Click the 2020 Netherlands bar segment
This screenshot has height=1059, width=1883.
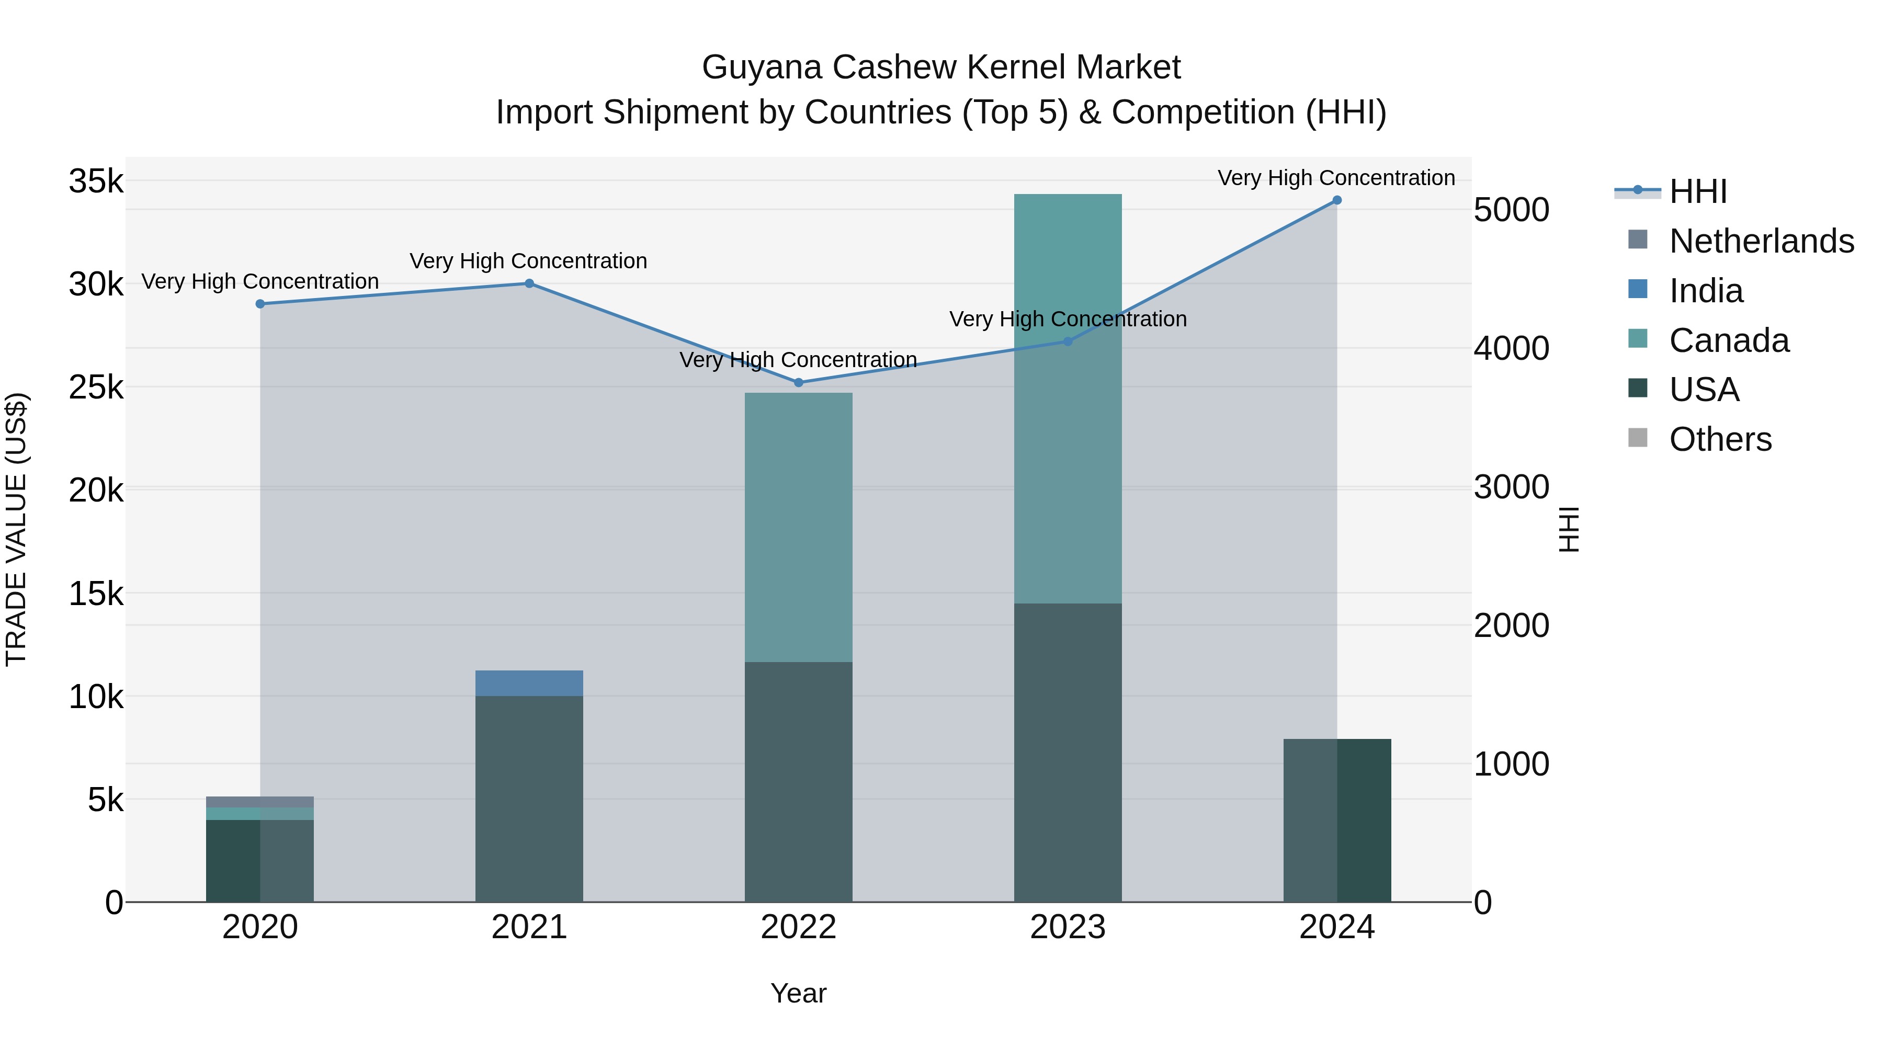click(260, 802)
